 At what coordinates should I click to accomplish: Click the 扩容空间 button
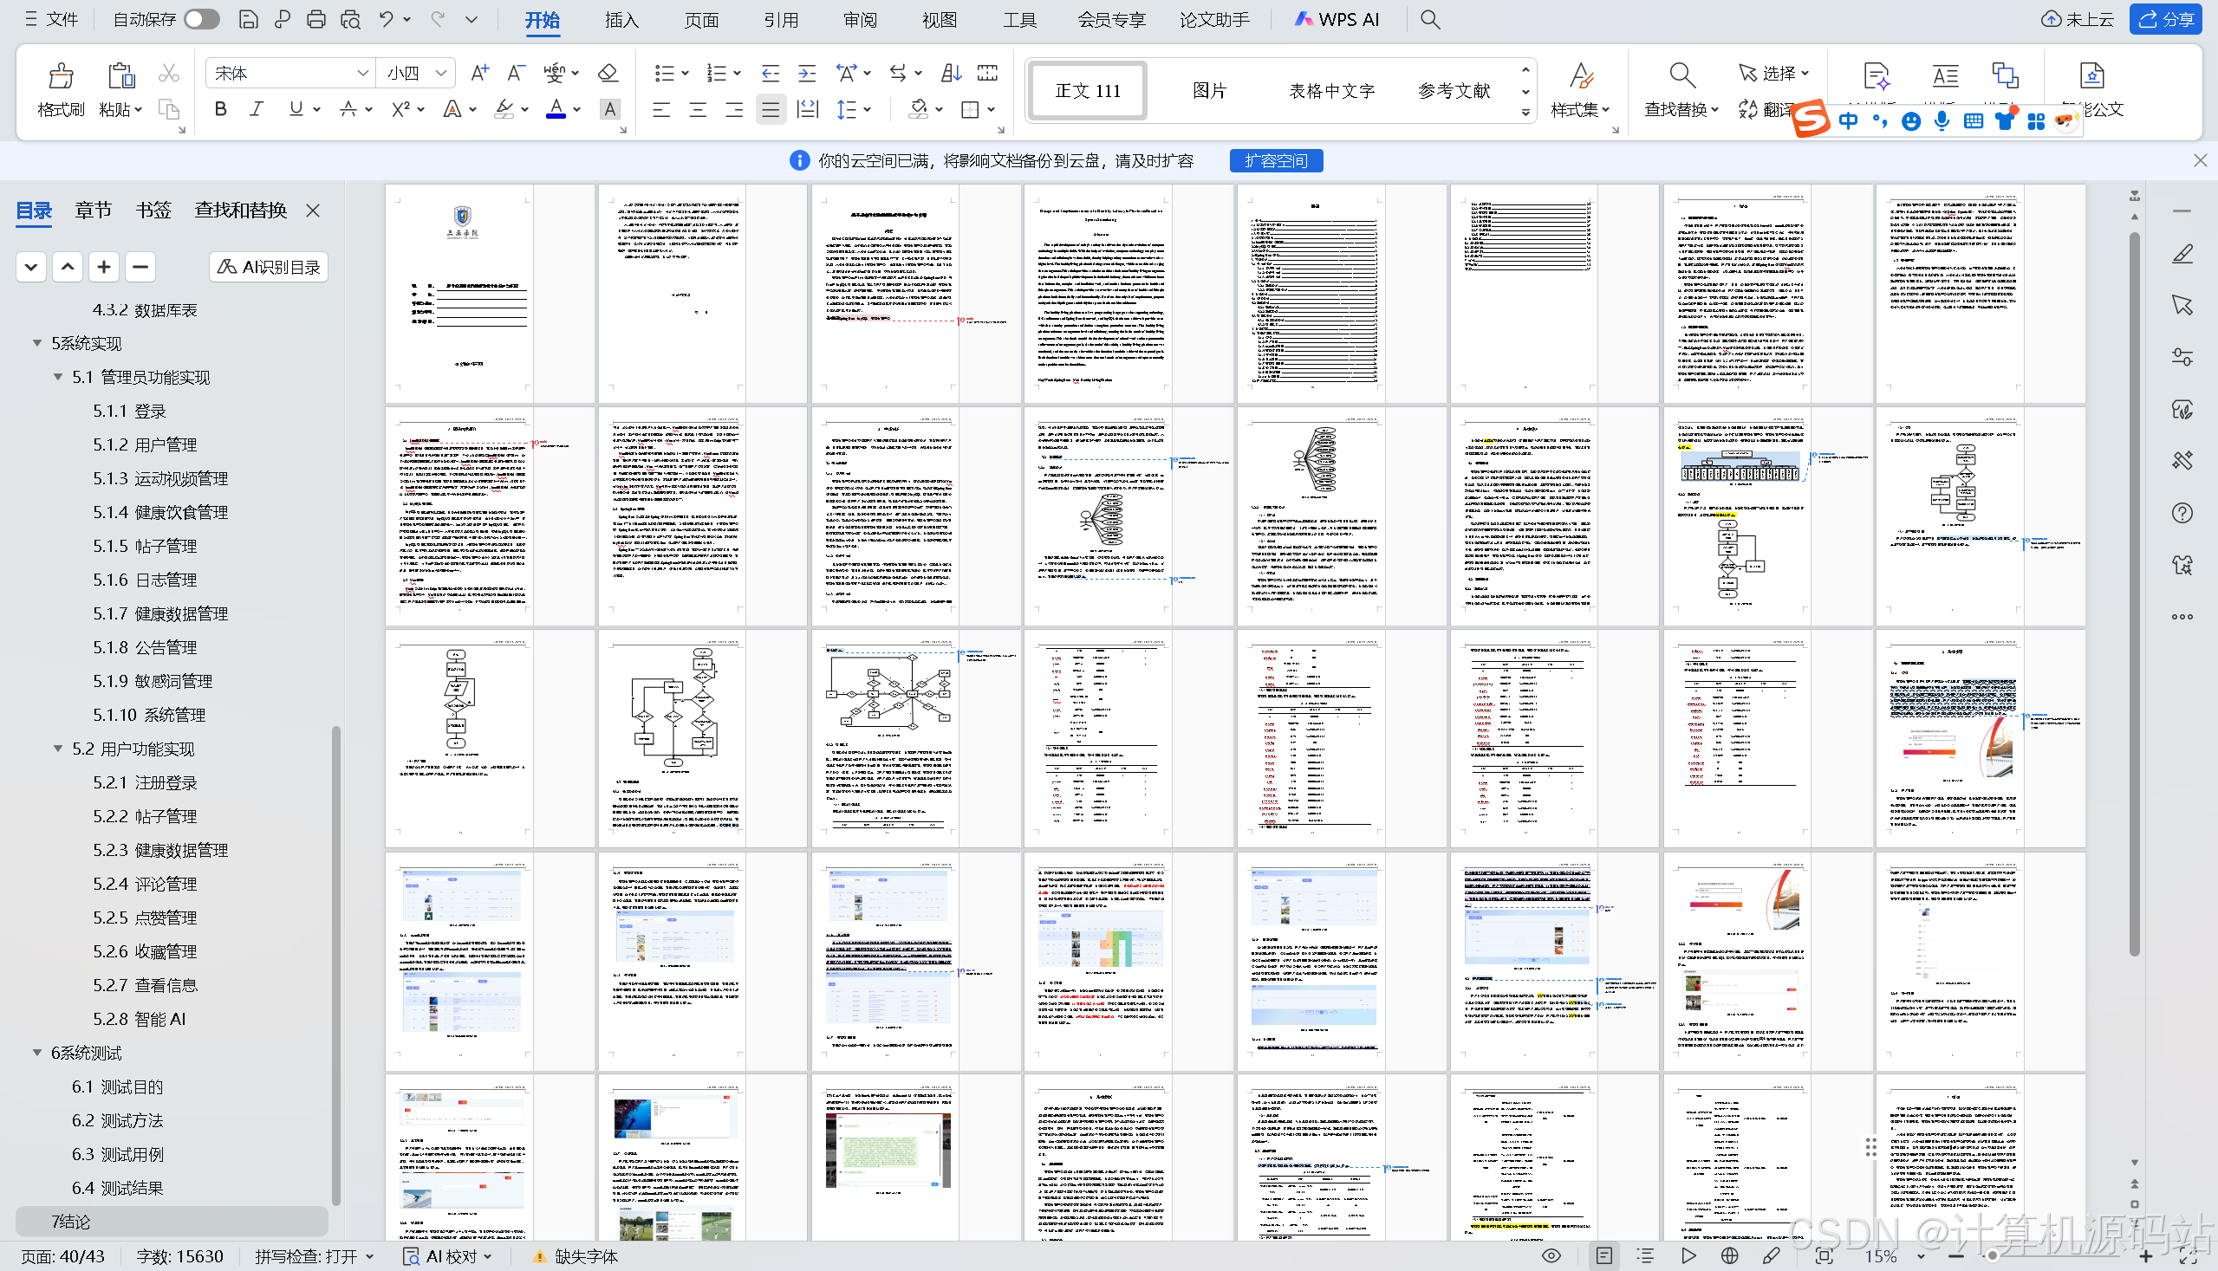pos(1276,160)
